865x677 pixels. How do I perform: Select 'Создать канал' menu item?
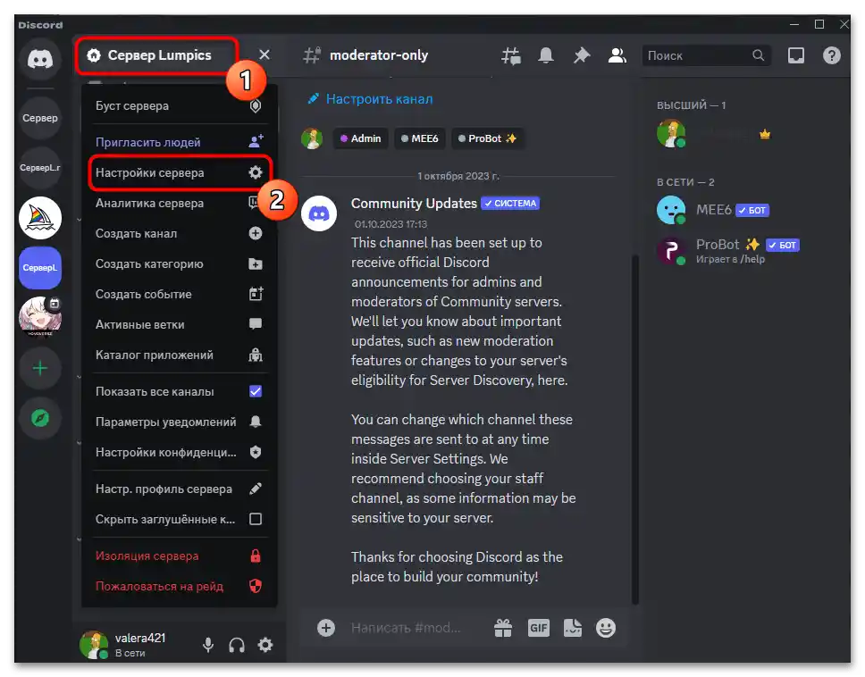point(179,234)
